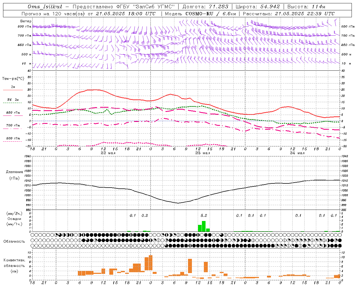
Task: Click the "Рассчитано: 21.05.2025 22:39 UTC" timestamp
Action: pos(289,14)
